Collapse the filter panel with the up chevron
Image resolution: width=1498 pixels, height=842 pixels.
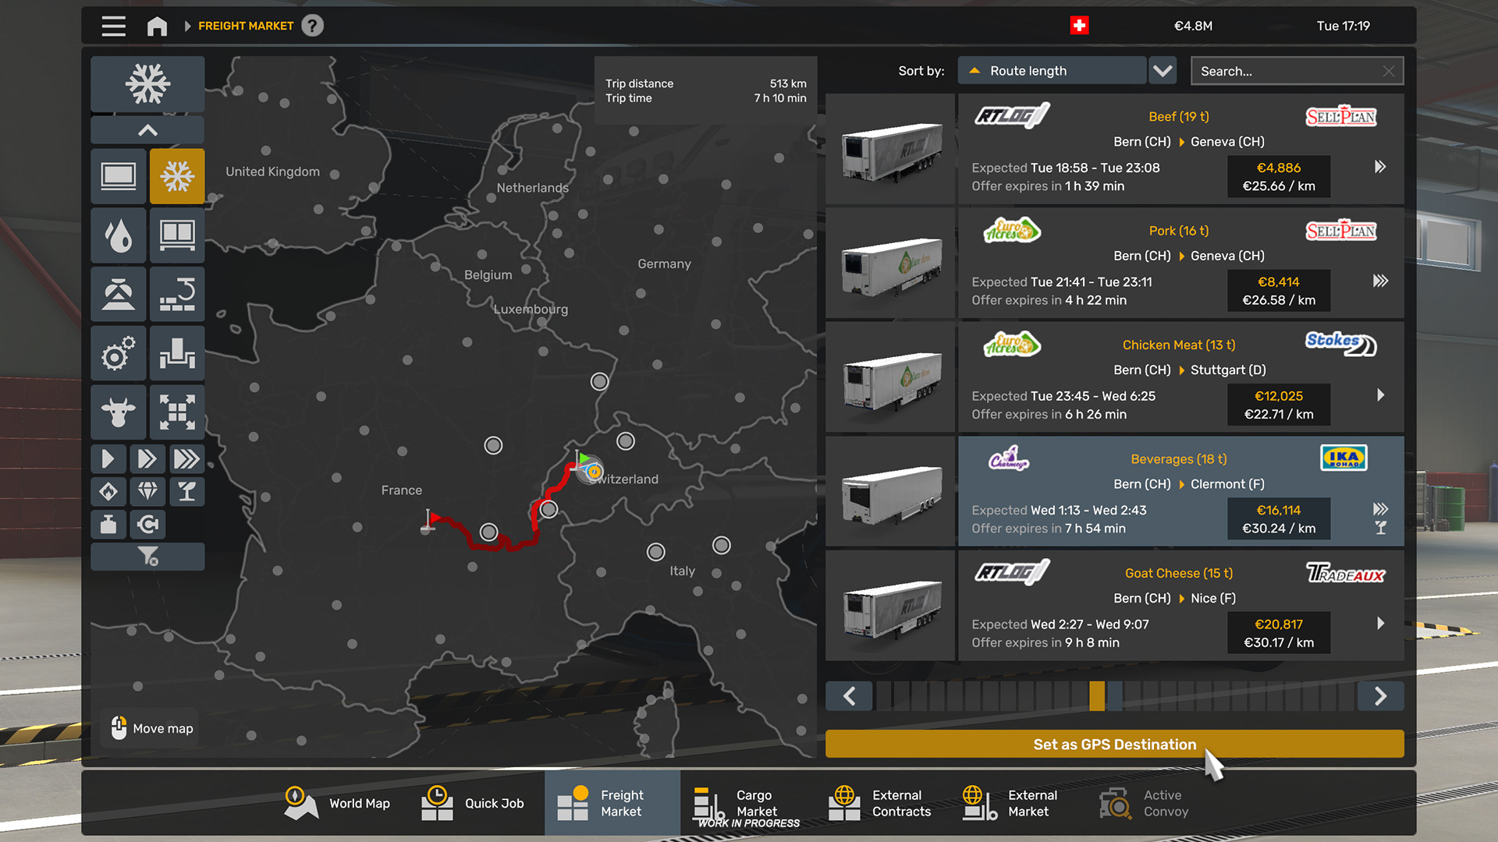(x=147, y=130)
